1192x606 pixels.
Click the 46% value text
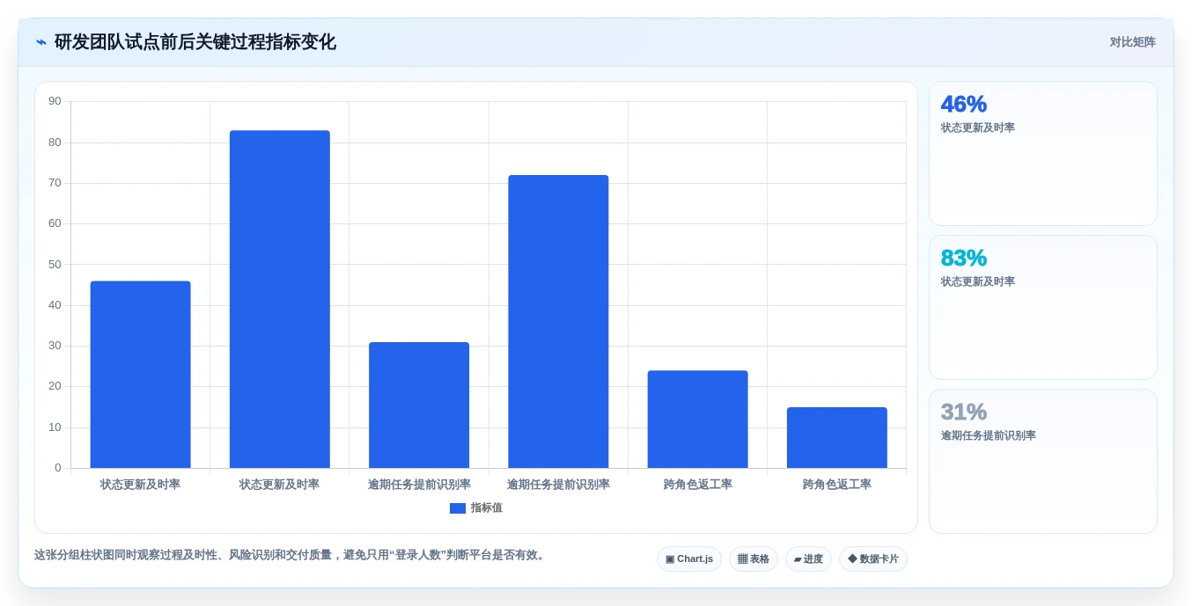[964, 105]
